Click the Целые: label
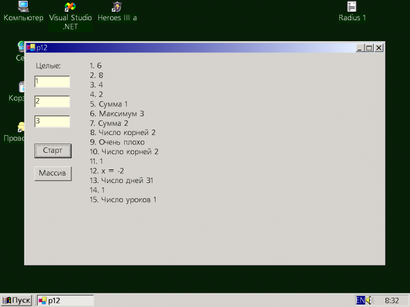410x307 pixels. (48, 66)
